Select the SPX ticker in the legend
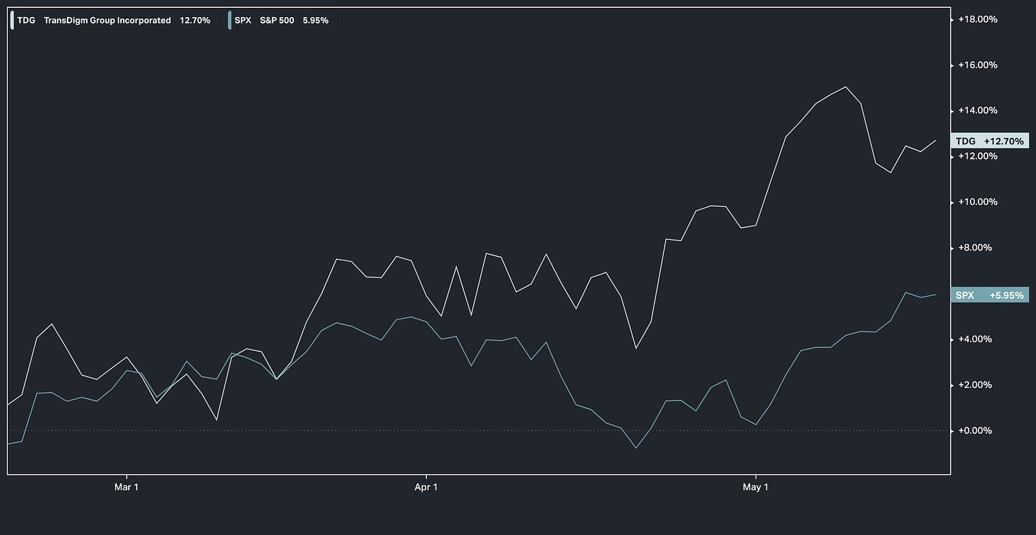Viewport: 1036px width, 535px height. [243, 21]
